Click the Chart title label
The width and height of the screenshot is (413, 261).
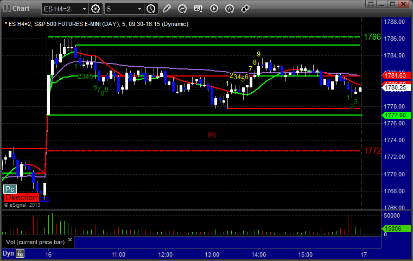(21, 9)
